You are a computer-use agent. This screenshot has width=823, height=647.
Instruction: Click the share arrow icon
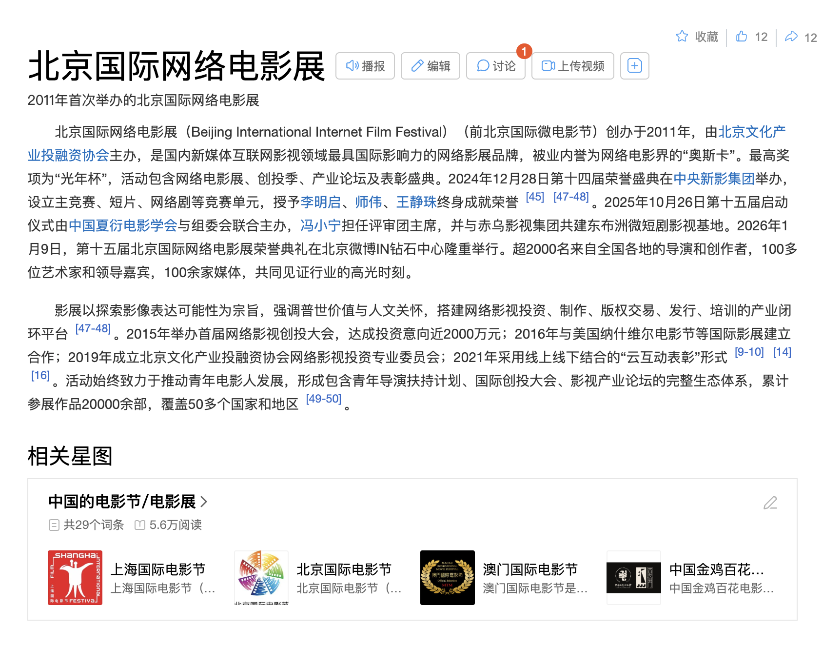tap(791, 37)
